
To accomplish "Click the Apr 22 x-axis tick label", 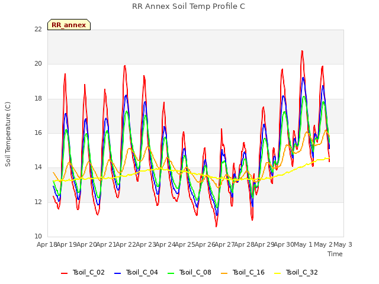I will [126, 244].
